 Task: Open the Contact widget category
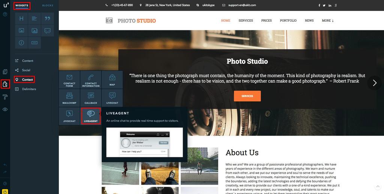click(24, 80)
